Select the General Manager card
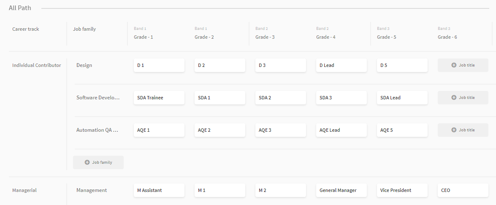The height and width of the screenshot is (205, 496). click(342, 190)
